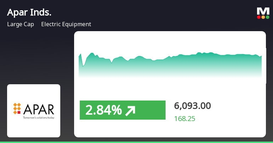273x143 pixels.
Task: Click the 168.25 price change value
Action: pyautogui.click(x=185, y=119)
